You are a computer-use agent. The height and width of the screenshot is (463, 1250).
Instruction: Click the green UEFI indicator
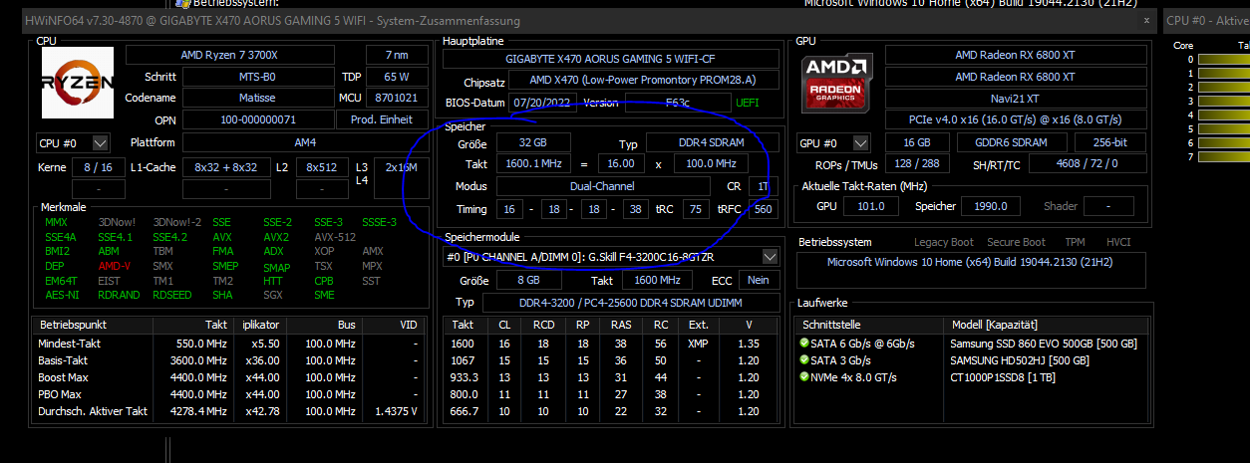tap(748, 103)
